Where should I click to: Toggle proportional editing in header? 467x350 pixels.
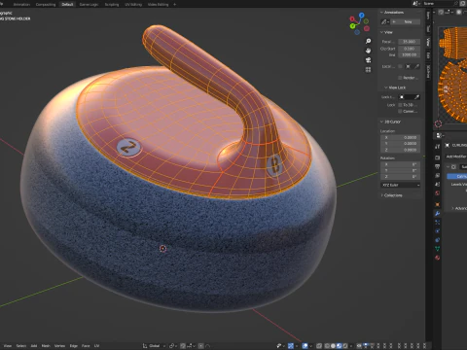click(201, 346)
